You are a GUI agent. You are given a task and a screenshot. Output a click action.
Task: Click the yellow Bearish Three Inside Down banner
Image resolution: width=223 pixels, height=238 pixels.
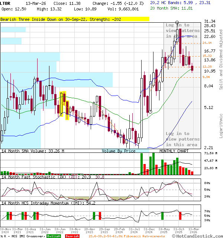[74, 19]
